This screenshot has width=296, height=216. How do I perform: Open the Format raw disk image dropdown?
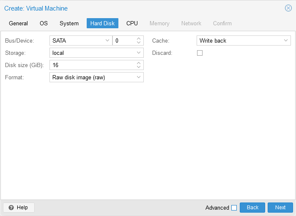click(139, 77)
